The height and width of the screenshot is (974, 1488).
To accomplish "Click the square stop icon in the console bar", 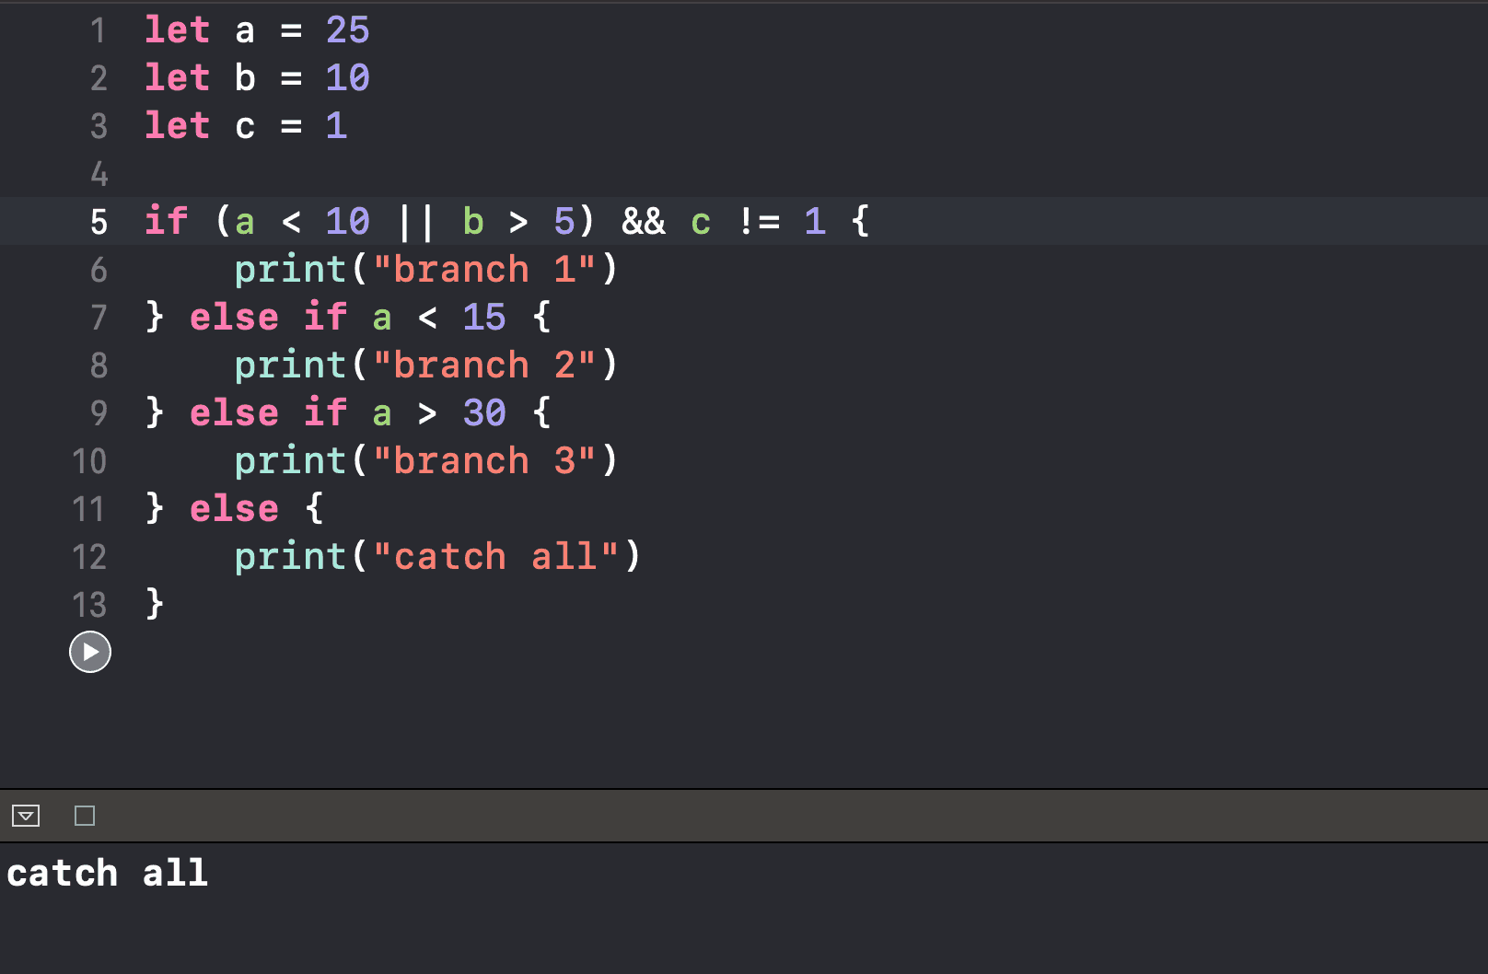I will (85, 816).
